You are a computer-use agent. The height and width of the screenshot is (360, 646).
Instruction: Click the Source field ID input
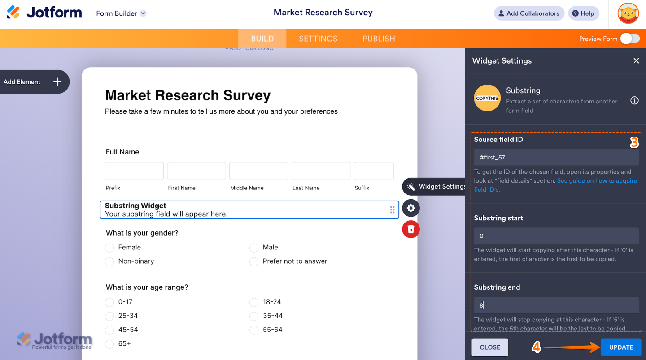[556, 158]
